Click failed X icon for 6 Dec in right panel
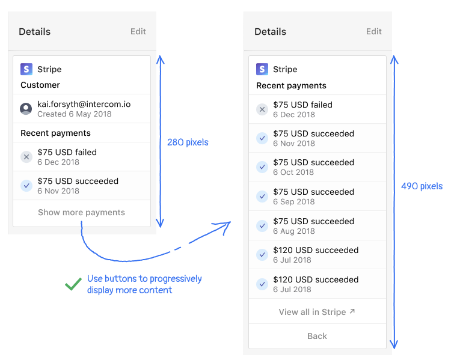 (x=262, y=109)
